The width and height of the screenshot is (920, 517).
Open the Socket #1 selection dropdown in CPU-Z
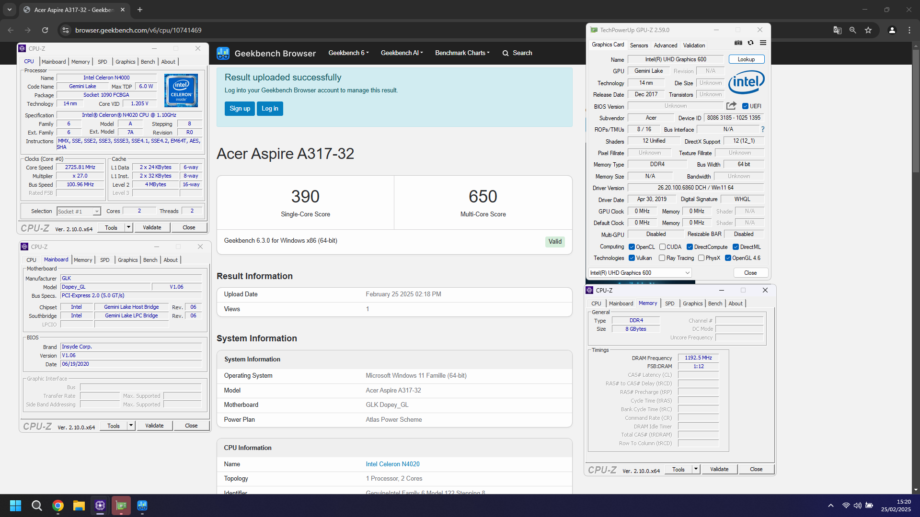click(x=79, y=211)
